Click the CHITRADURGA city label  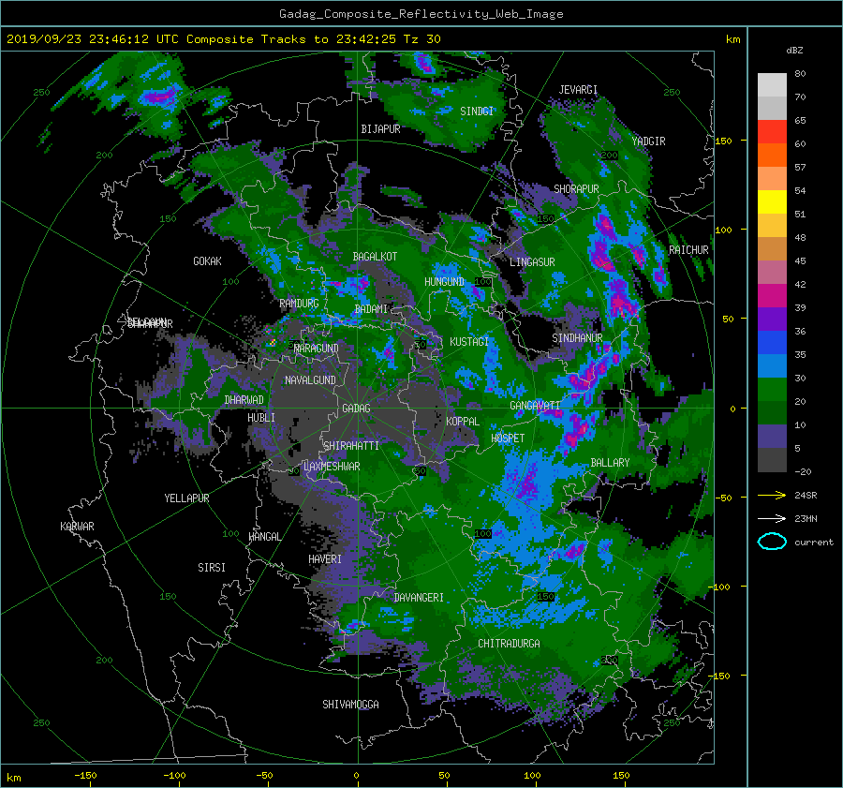coord(509,644)
